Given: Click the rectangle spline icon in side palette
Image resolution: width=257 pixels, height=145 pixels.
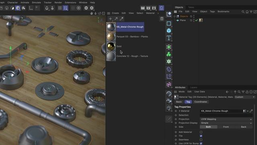Looking at the screenshot, I should 169,23.
